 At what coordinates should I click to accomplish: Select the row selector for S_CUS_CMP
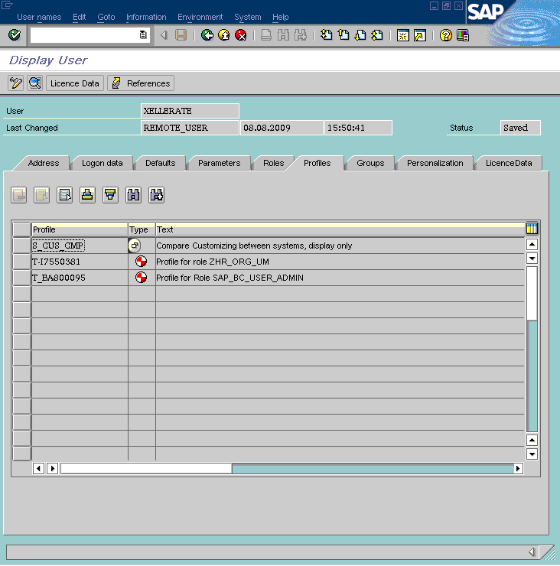coord(21,246)
